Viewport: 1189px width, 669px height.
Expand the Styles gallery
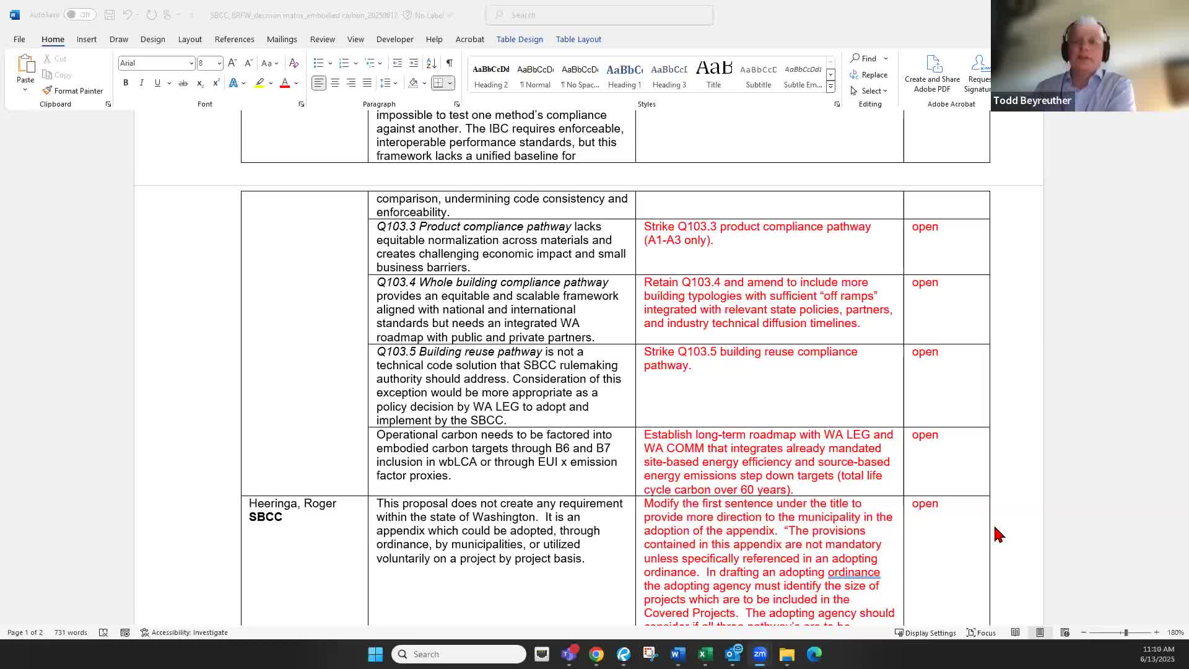pos(830,87)
